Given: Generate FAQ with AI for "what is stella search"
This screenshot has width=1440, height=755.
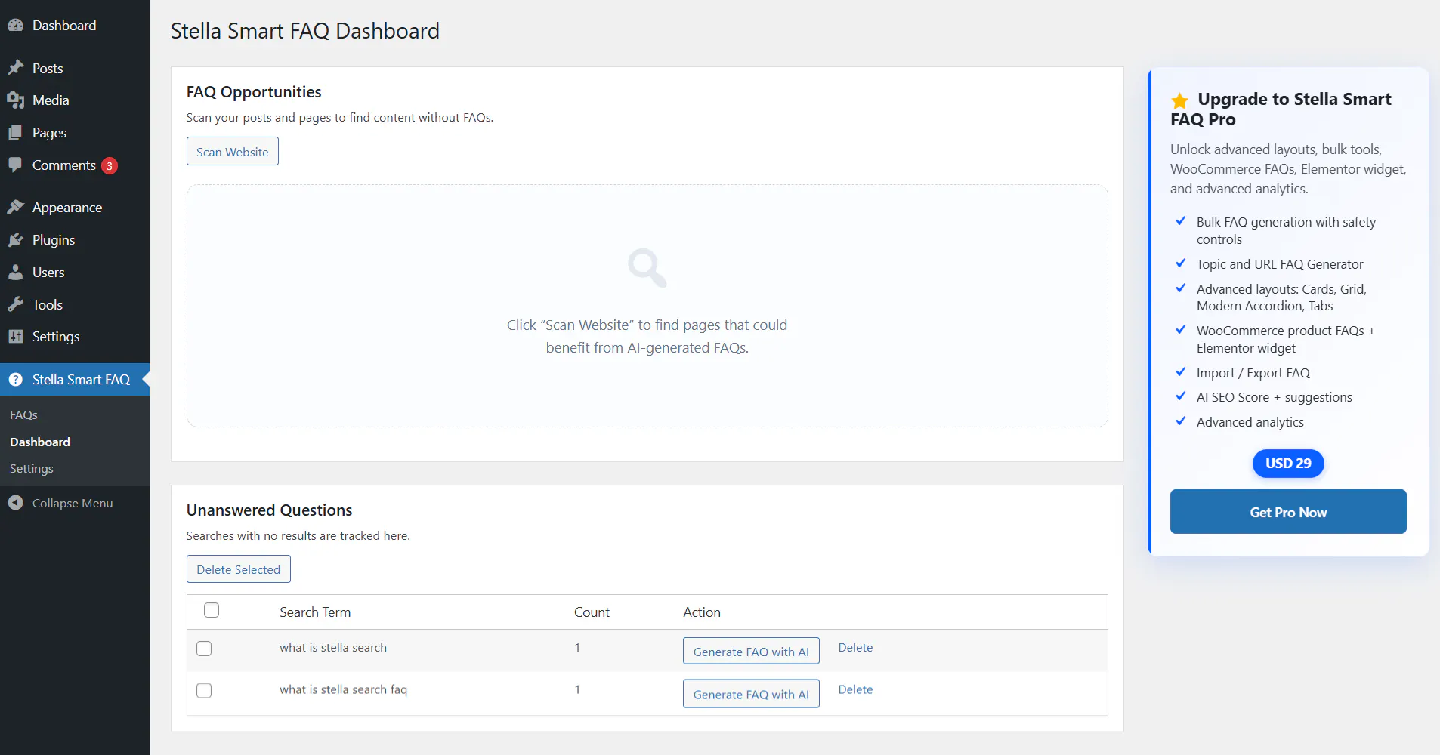Looking at the screenshot, I should [751, 651].
